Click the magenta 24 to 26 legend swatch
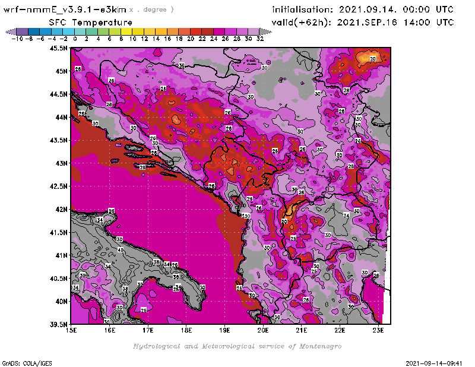Viewport: 475px width, 367px height. 218,31
